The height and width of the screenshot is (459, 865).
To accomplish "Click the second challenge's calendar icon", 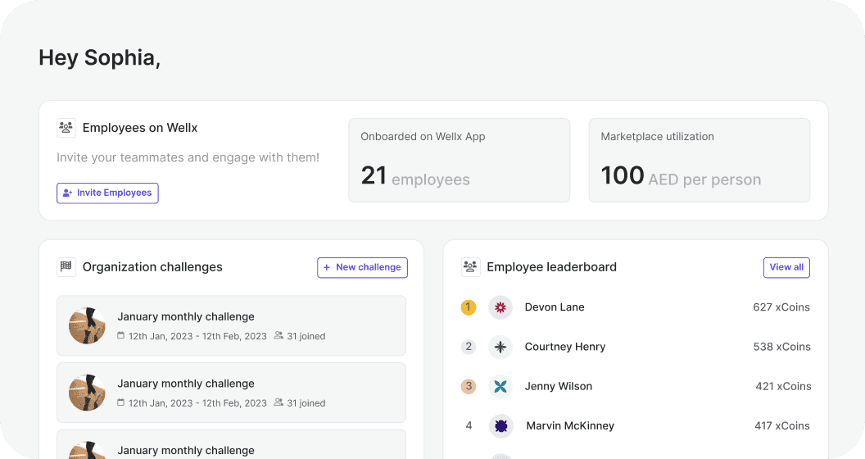I will tap(120, 402).
